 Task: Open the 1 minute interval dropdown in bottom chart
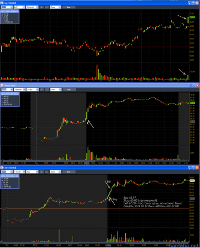19,172
